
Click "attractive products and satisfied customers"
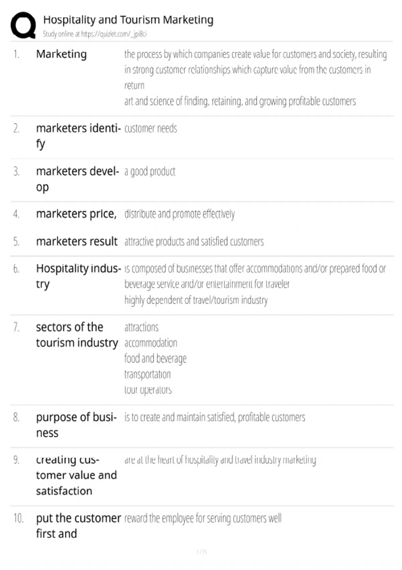click(x=194, y=241)
